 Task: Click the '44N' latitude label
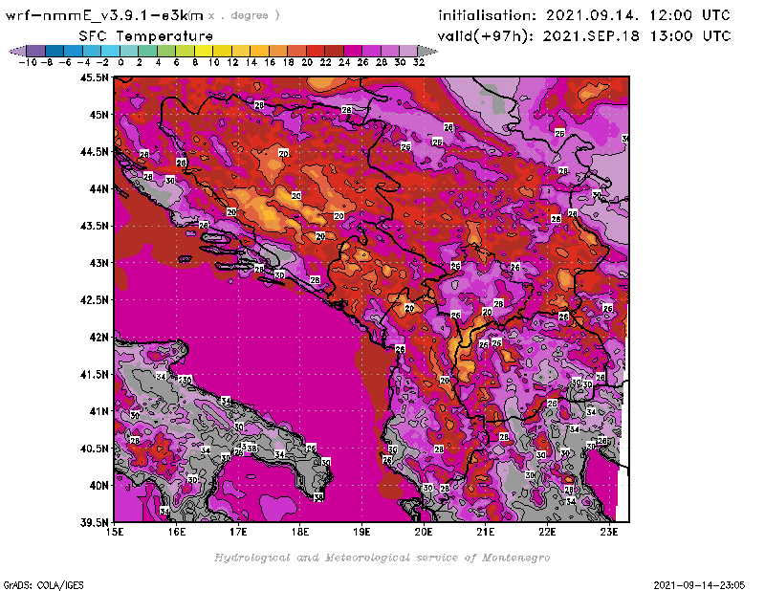pos(98,188)
